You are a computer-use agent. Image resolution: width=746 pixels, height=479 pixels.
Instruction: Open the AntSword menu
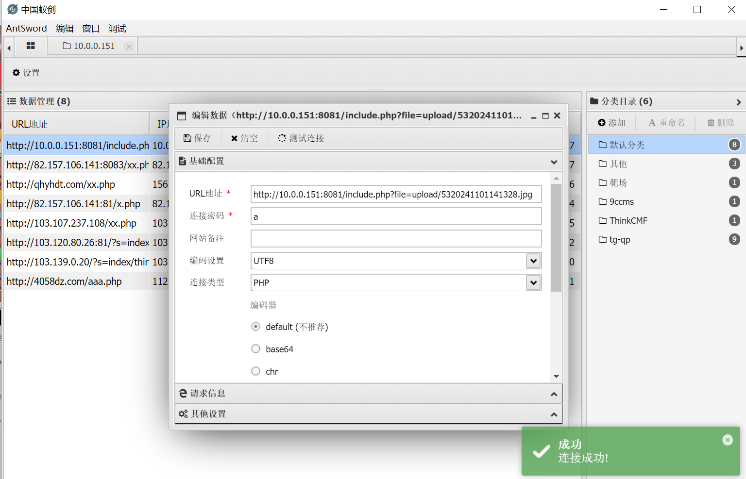point(26,29)
